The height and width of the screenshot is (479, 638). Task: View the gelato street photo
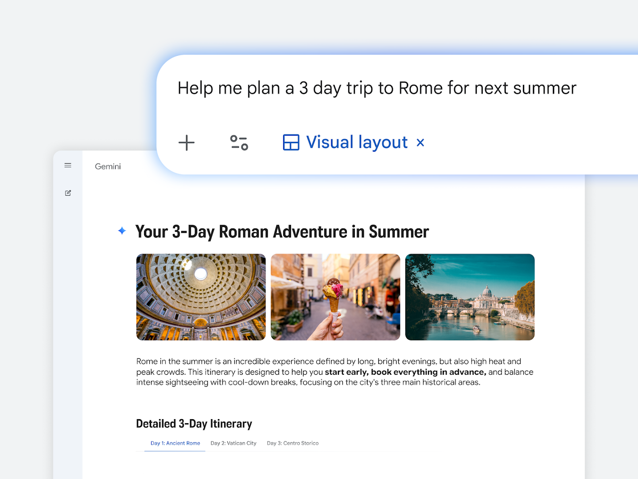click(335, 297)
